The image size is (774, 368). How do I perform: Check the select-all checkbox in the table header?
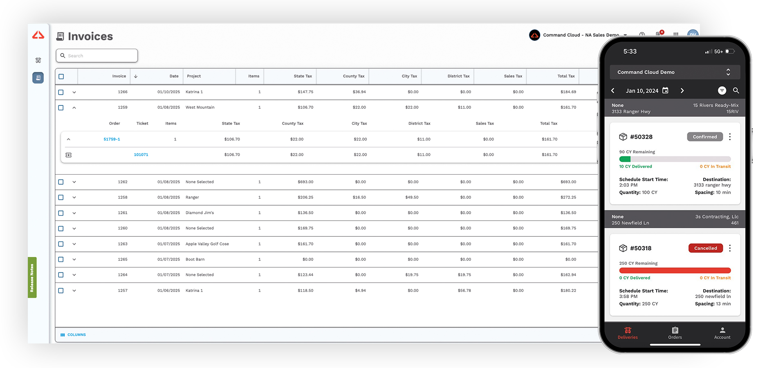pyautogui.click(x=61, y=76)
